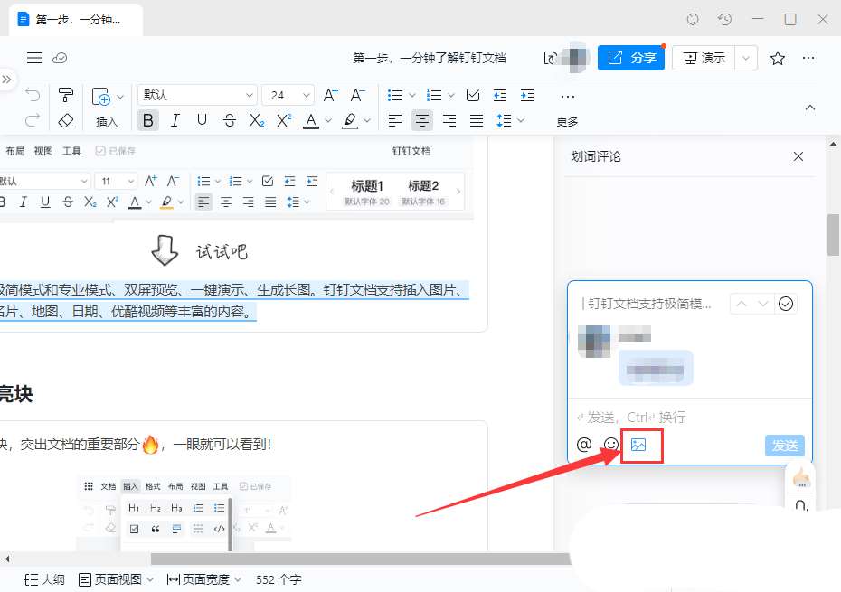The width and height of the screenshot is (841, 592).
Task: Open the top-right ellipsis menu
Action: [x=808, y=58]
